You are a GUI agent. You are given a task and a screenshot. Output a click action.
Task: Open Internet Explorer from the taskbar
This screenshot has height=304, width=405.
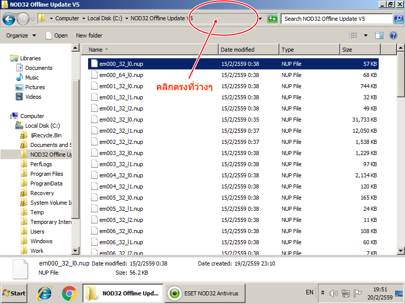[x=45, y=293]
